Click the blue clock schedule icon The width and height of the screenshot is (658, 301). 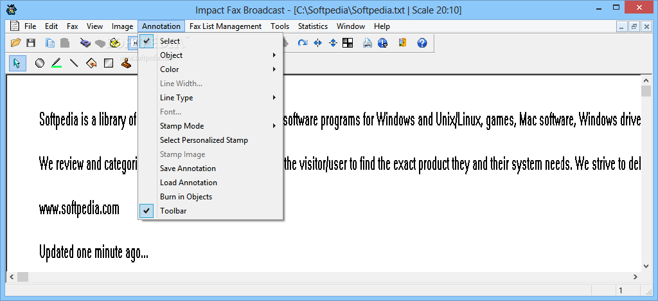click(382, 42)
